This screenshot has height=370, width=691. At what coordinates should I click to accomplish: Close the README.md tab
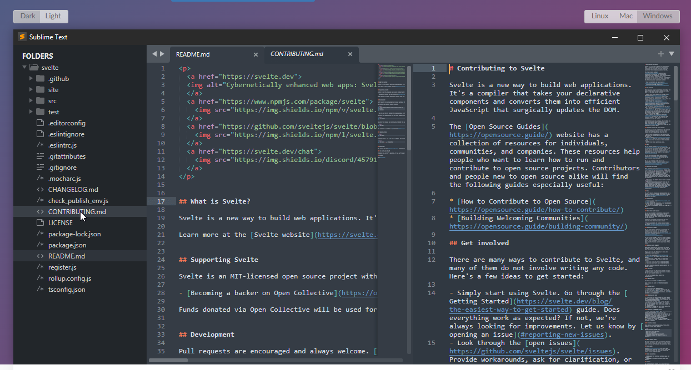coord(256,54)
